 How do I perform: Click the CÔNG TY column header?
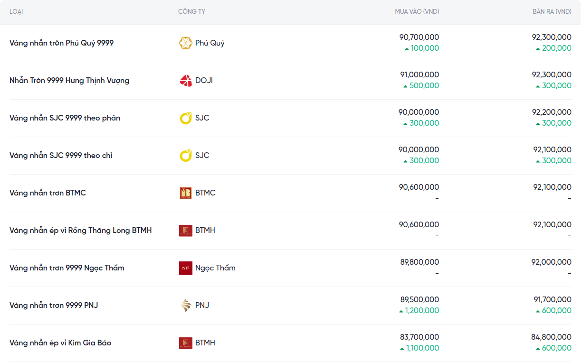[191, 12]
